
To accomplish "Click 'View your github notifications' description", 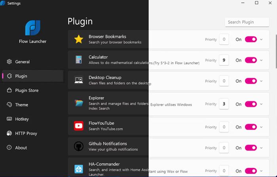I will coord(113,149).
